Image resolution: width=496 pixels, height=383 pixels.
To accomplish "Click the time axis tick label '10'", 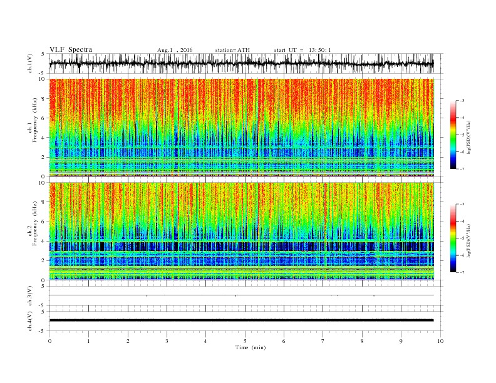I will point(440,341).
